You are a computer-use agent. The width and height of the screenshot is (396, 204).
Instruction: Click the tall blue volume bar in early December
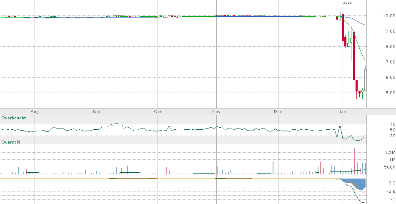273,168
